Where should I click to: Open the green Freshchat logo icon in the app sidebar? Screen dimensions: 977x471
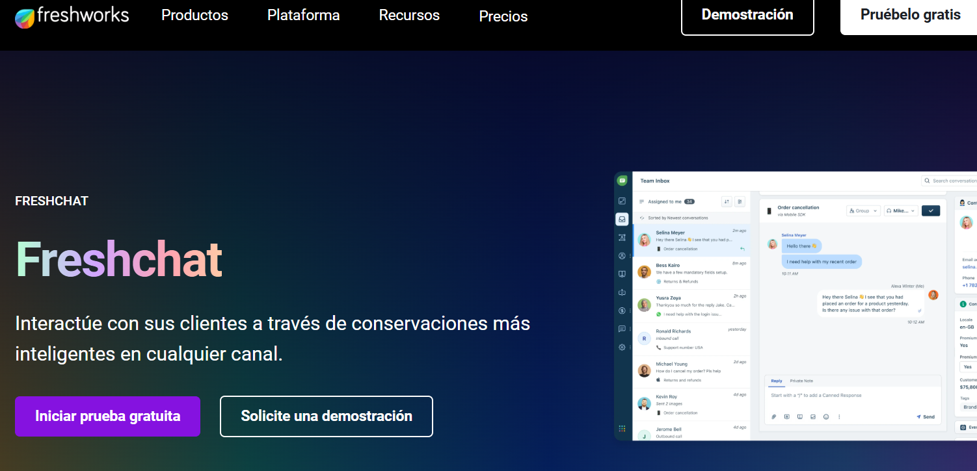[622, 181]
